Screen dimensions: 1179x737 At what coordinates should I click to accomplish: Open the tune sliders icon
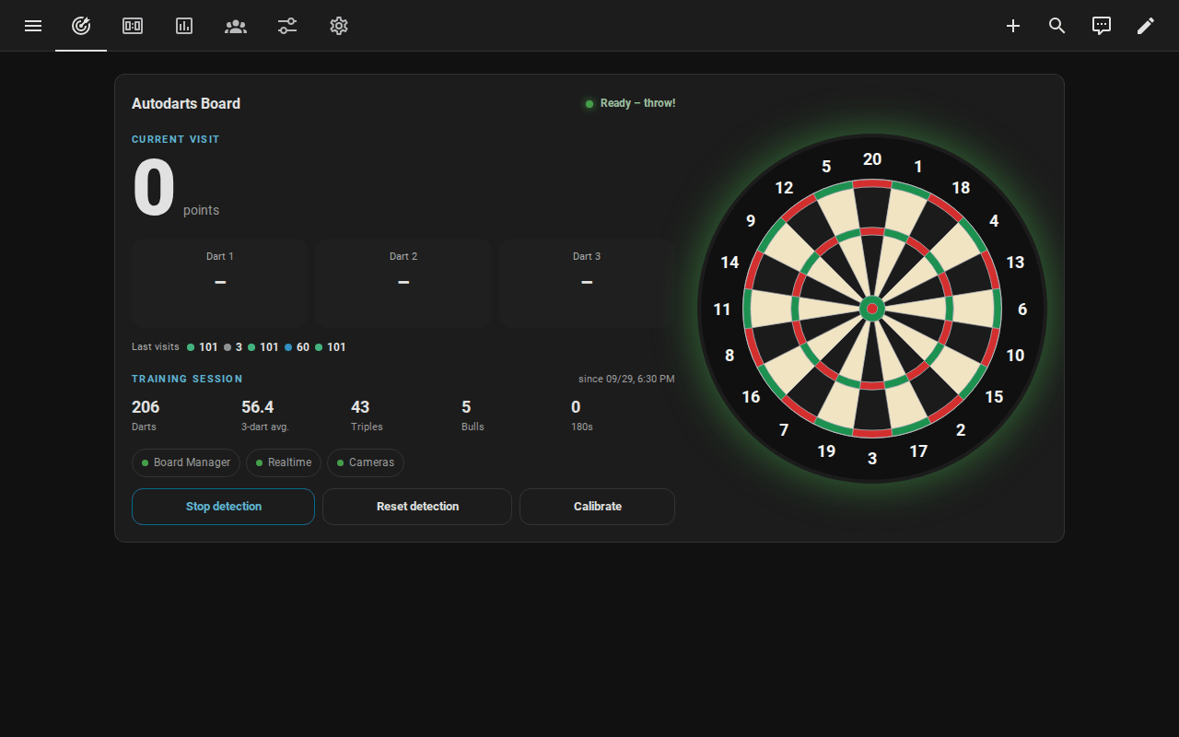(287, 26)
